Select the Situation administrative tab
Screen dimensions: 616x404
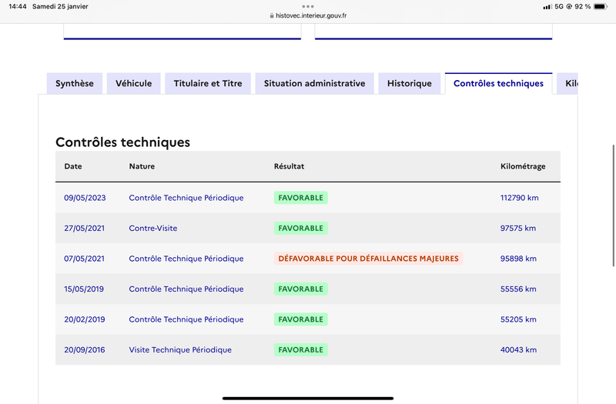point(314,83)
